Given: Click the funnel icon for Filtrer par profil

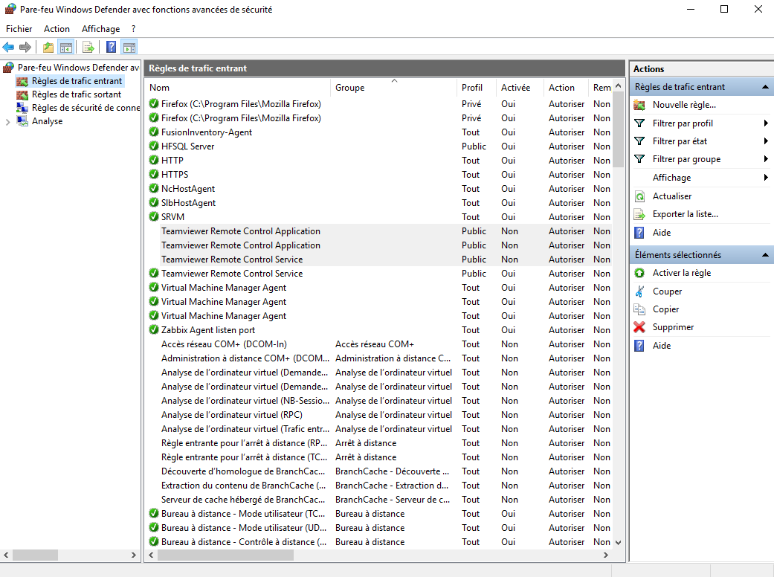Looking at the screenshot, I should [639, 123].
